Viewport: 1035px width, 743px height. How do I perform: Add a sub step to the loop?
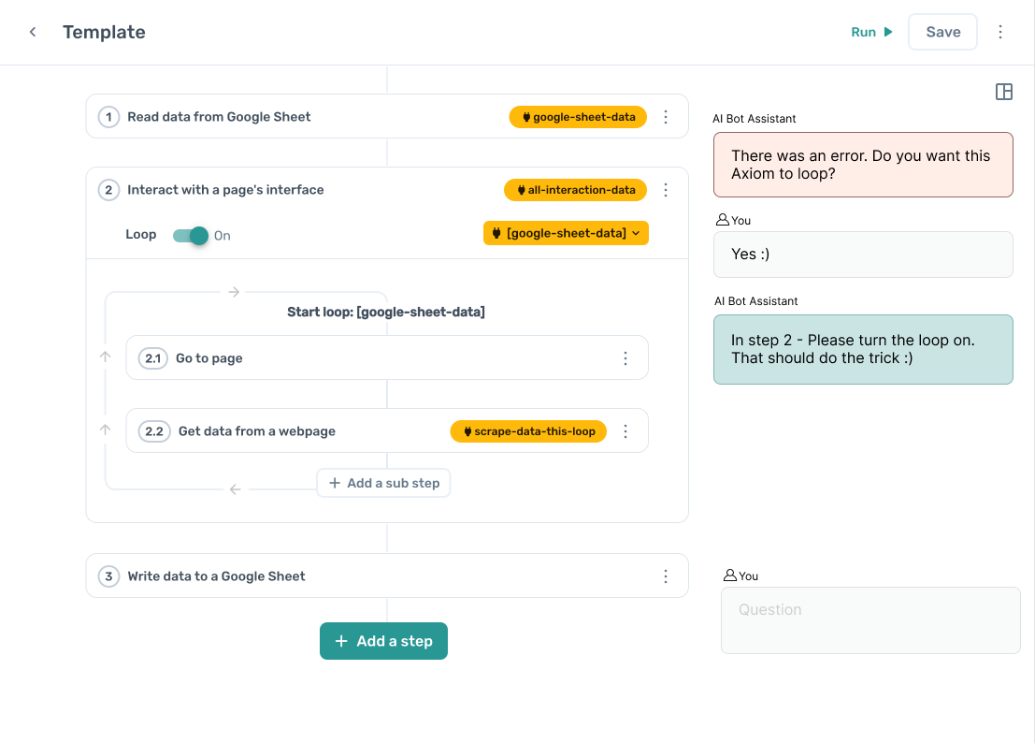383,483
